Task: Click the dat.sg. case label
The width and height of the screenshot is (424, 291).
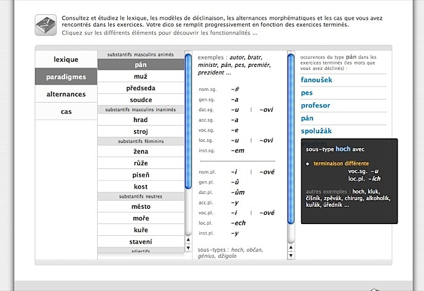Action: [206, 110]
